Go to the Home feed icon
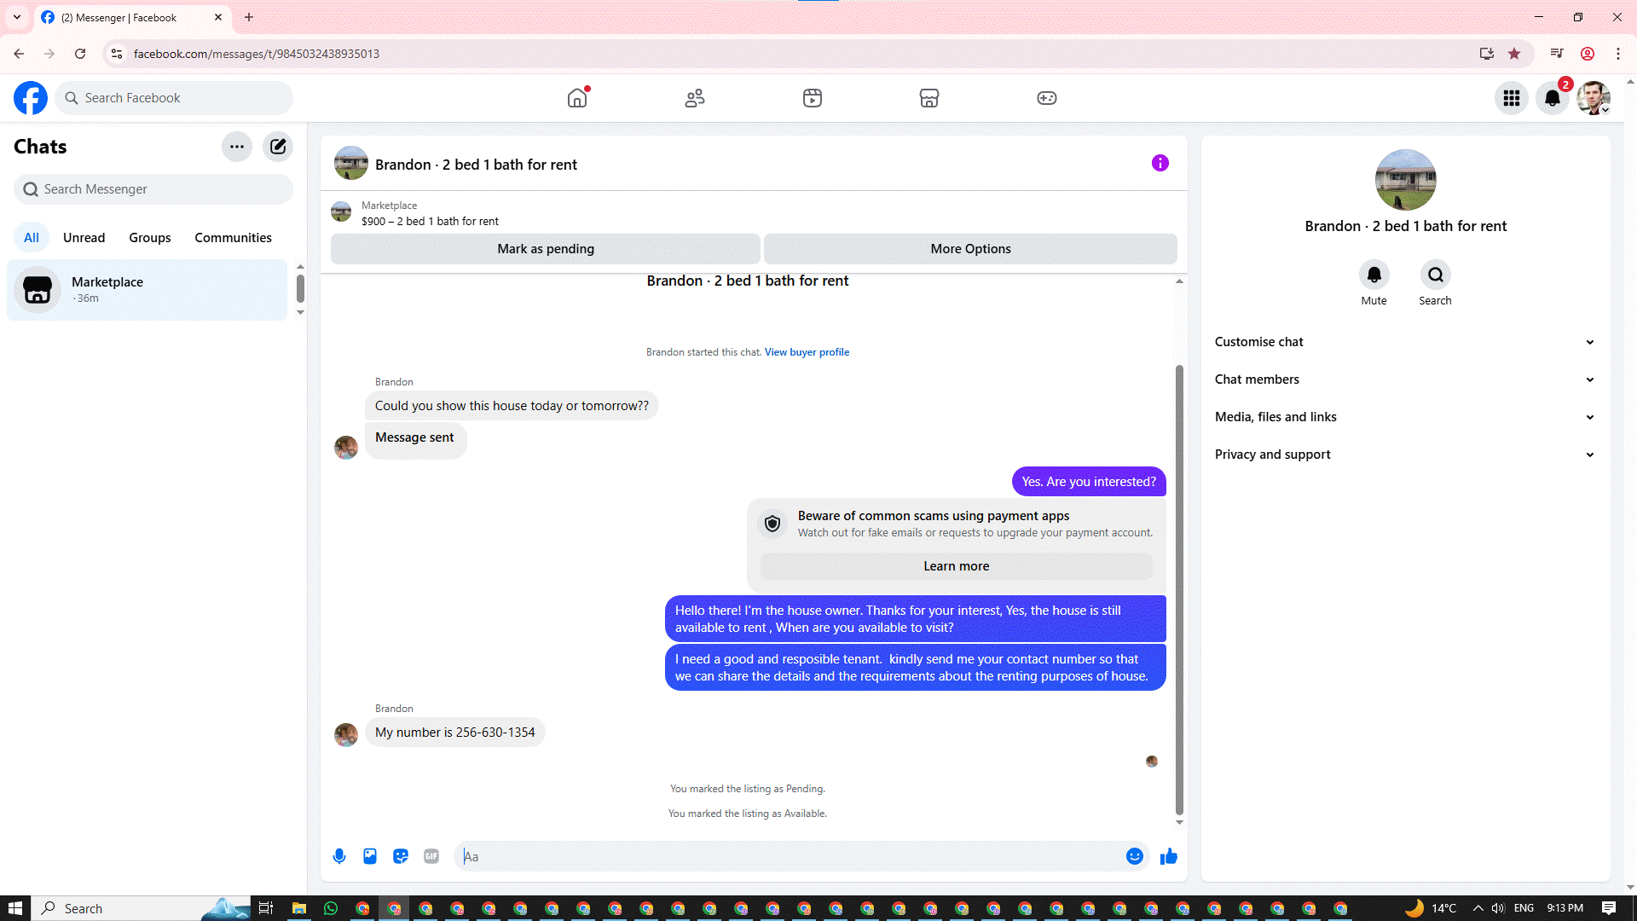Viewport: 1637px width, 921px height. coord(577,98)
